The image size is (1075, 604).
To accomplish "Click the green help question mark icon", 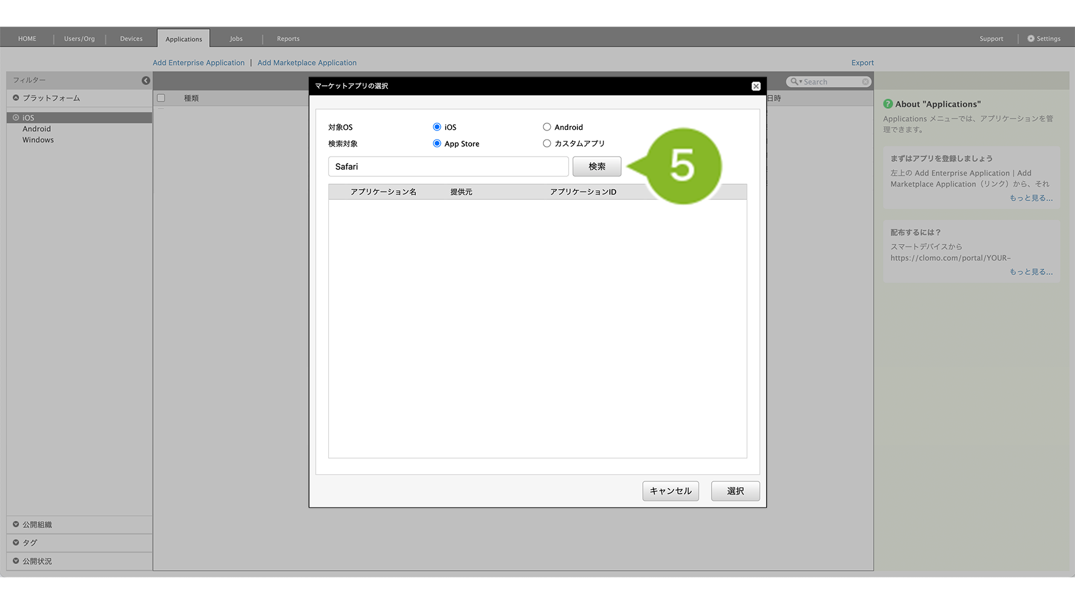I will pos(888,104).
